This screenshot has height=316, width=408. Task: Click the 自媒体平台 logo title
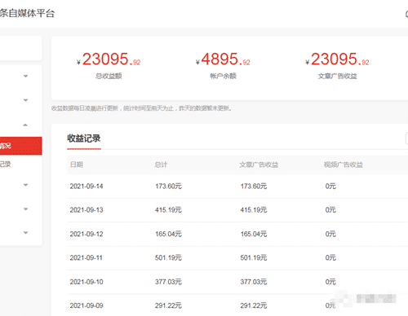click(27, 13)
